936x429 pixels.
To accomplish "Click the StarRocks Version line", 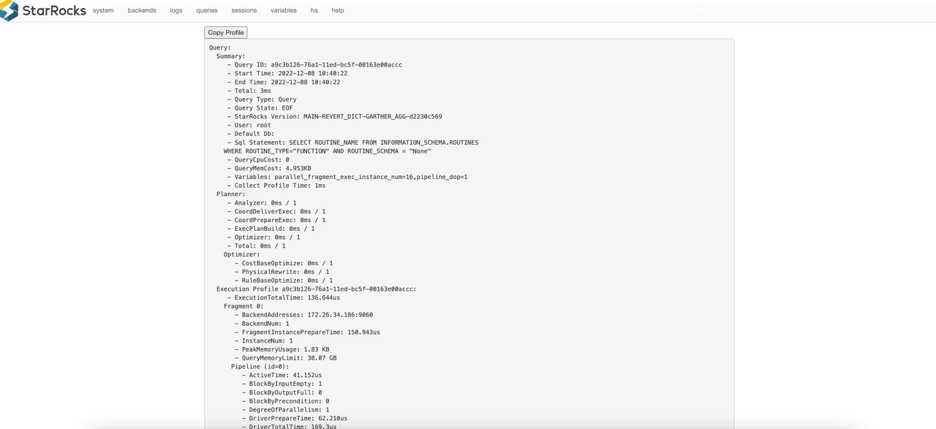I will (x=337, y=117).
